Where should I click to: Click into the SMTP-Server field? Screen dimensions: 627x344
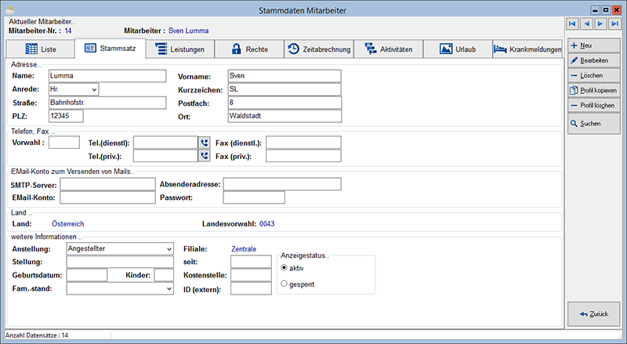(x=107, y=184)
